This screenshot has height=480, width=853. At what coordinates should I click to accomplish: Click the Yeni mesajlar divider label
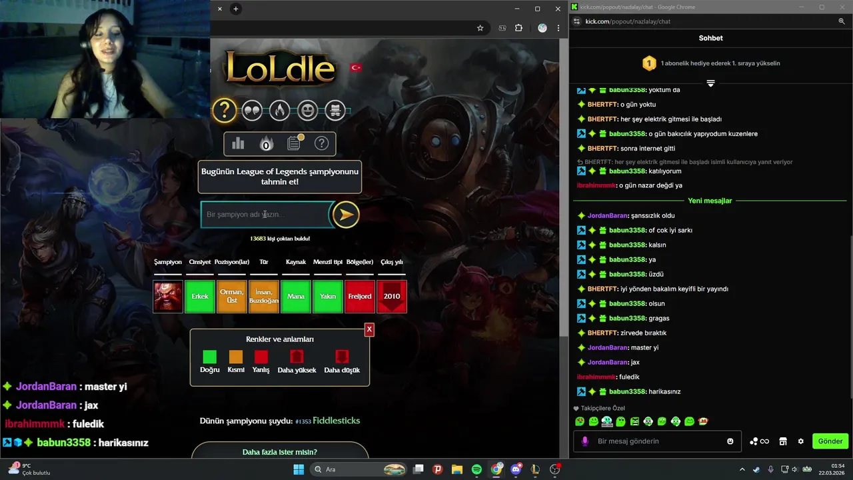tap(710, 201)
